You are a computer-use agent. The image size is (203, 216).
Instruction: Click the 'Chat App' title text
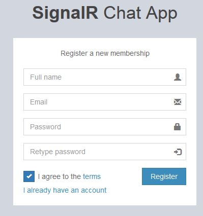140,13
